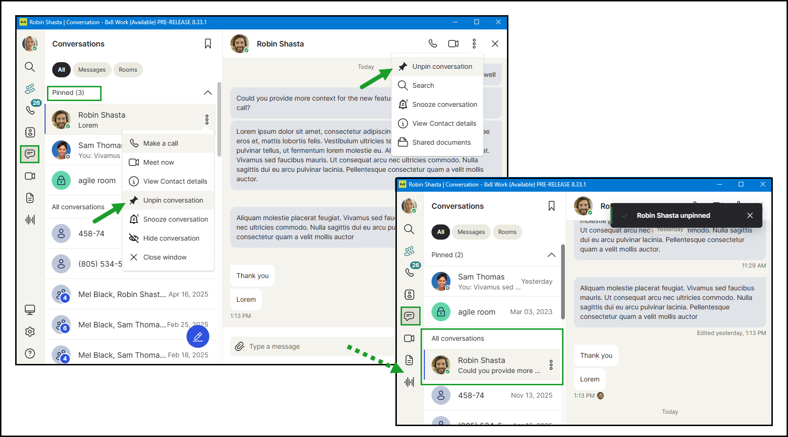Start a video call with Robin Shasta

(x=453, y=44)
